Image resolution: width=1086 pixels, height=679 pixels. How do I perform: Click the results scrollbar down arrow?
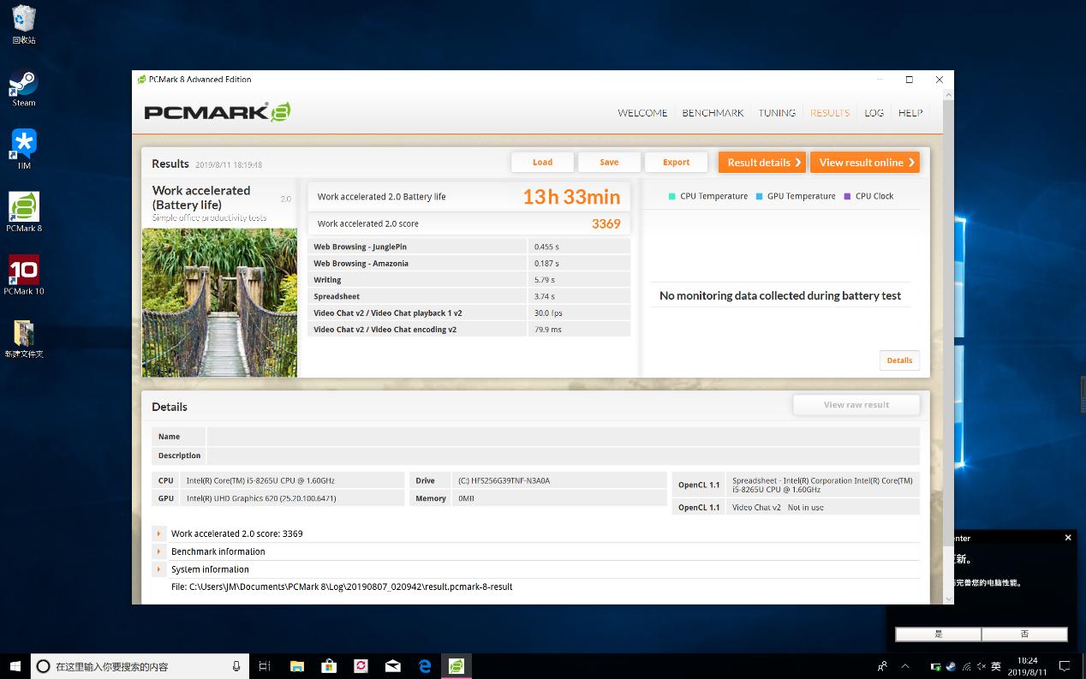coord(948,599)
